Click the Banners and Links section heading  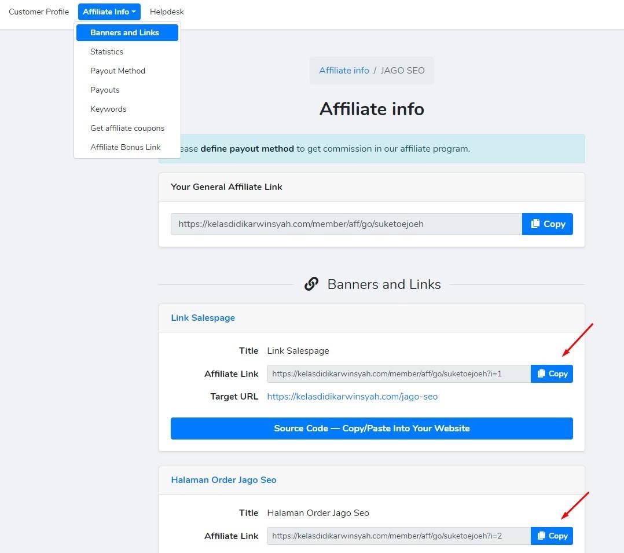point(384,284)
